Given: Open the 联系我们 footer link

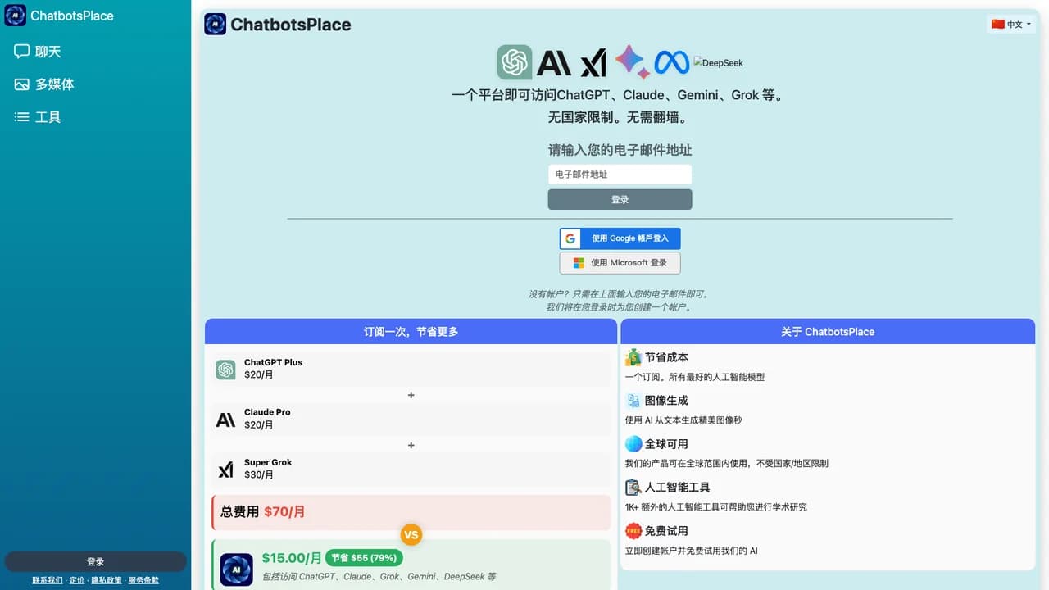Looking at the screenshot, I should click(x=48, y=580).
